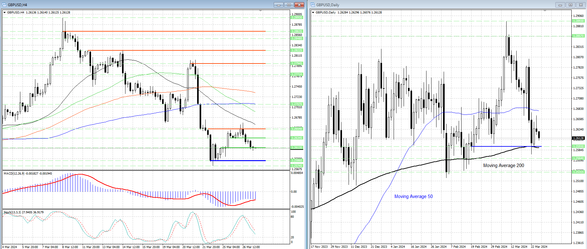587x249 pixels.
Task: Select the 1.27710 price label on H4 chart
Action: coord(297,74)
